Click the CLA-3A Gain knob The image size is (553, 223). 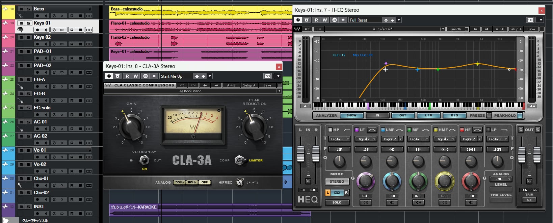coord(131,127)
